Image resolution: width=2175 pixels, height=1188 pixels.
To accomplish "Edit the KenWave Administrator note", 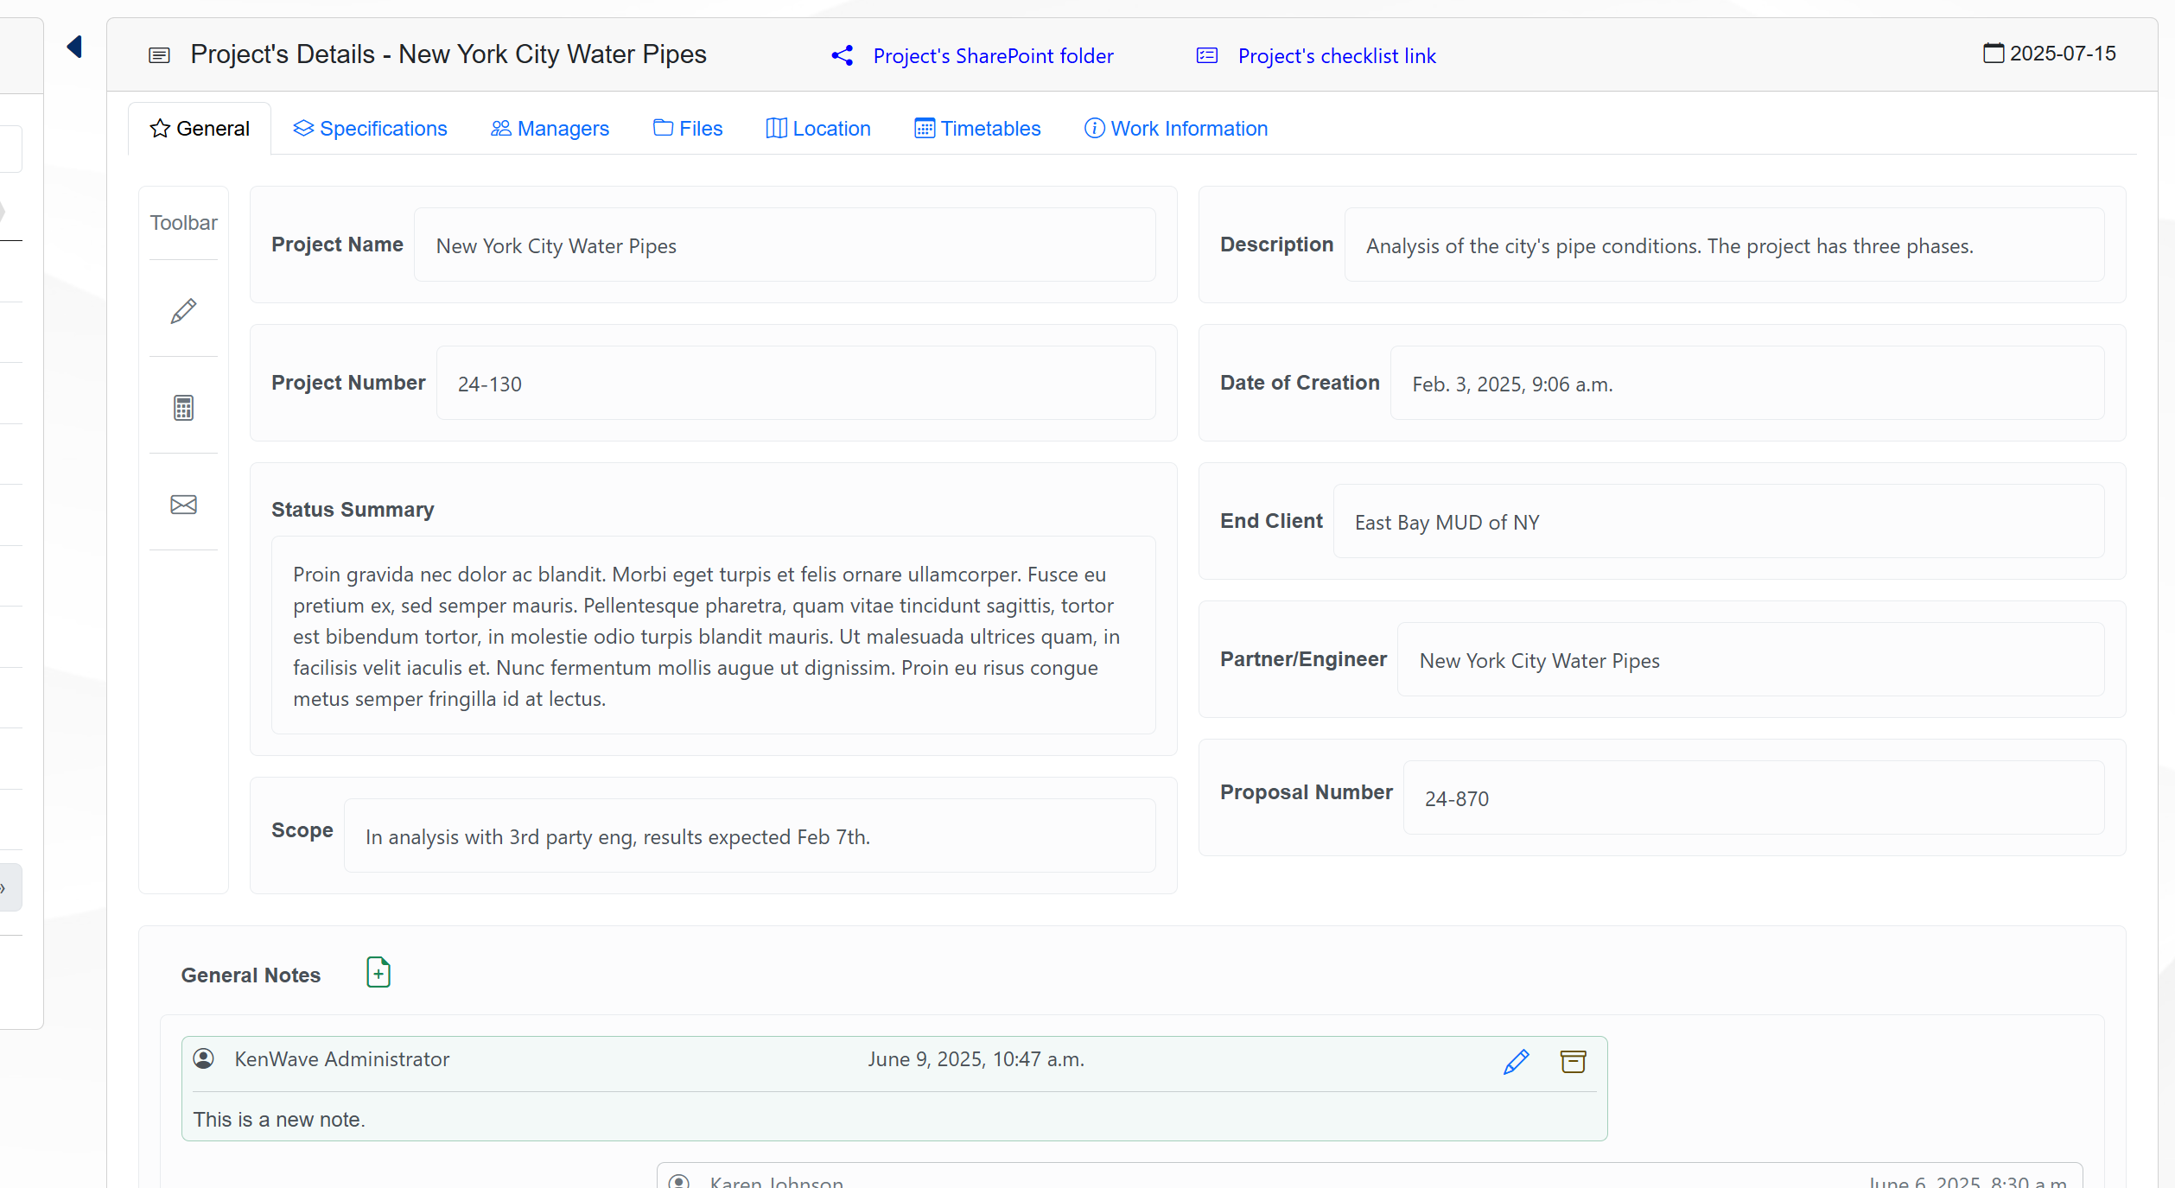I will 1516,1061.
